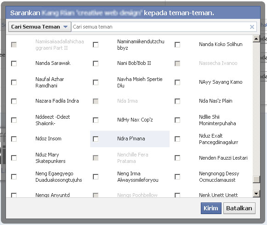267x225 pixels.
Task: Select the Neng Egaegyego Duaduakosongtujuhs checkbox
Action: tap(14, 177)
